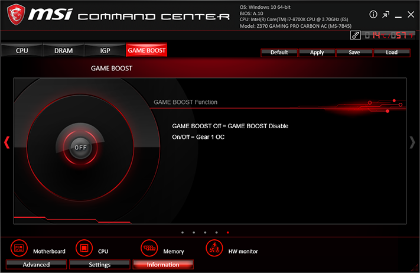This screenshot has width=420, height=273.
Task: Click the window resize grip corner
Action: pos(415,268)
